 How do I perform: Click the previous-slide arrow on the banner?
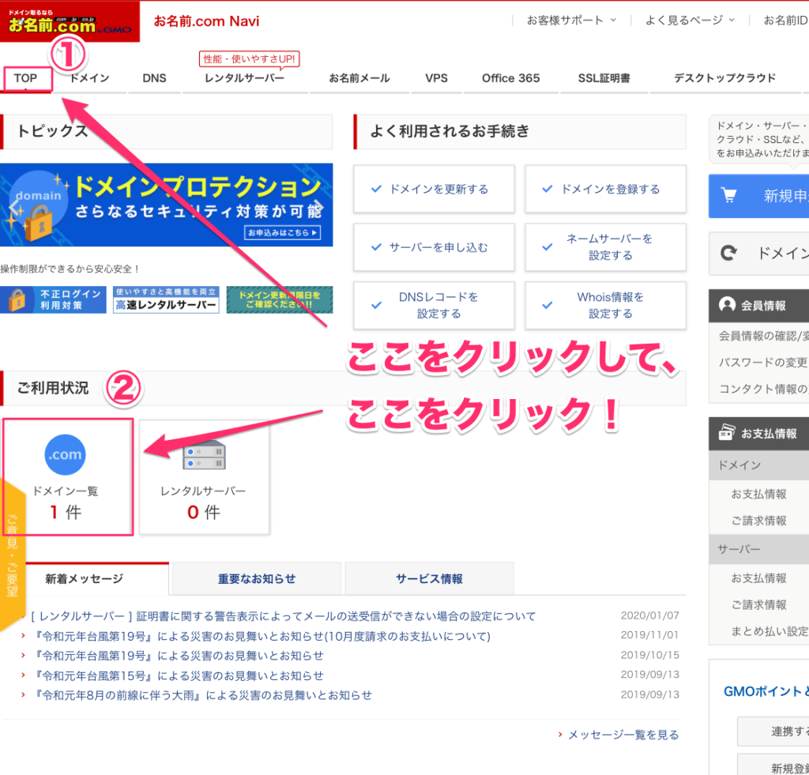(x=16, y=209)
